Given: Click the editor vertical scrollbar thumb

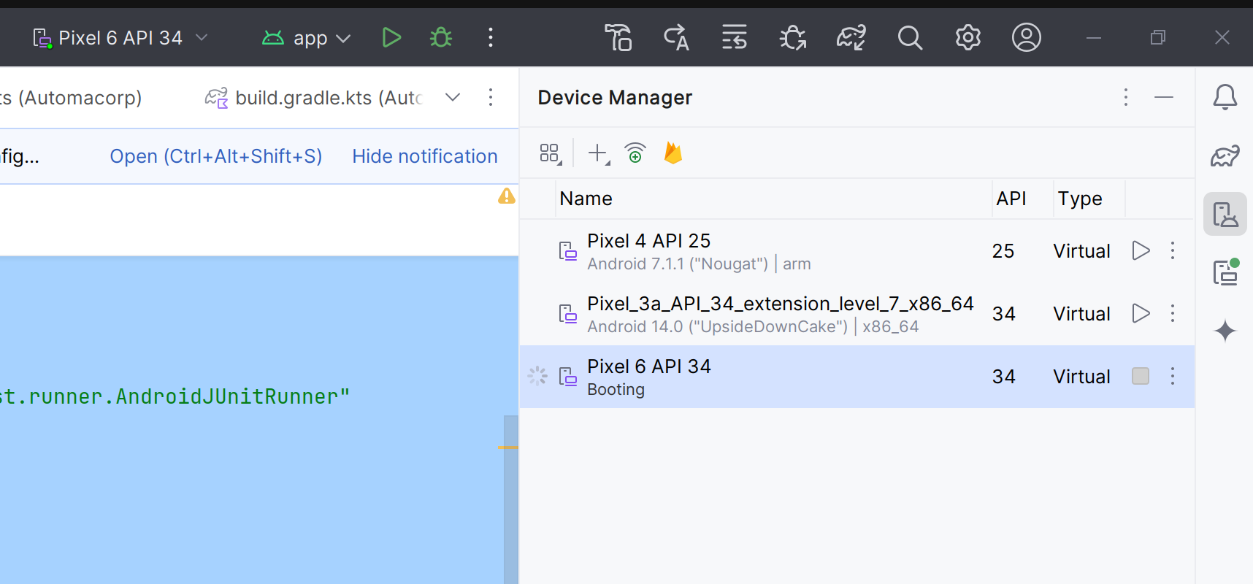Looking at the screenshot, I should 511,499.
